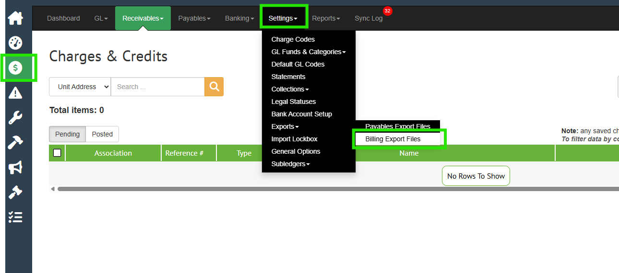
Task: Choose Billing Export Files menu item
Action: [x=393, y=139]
